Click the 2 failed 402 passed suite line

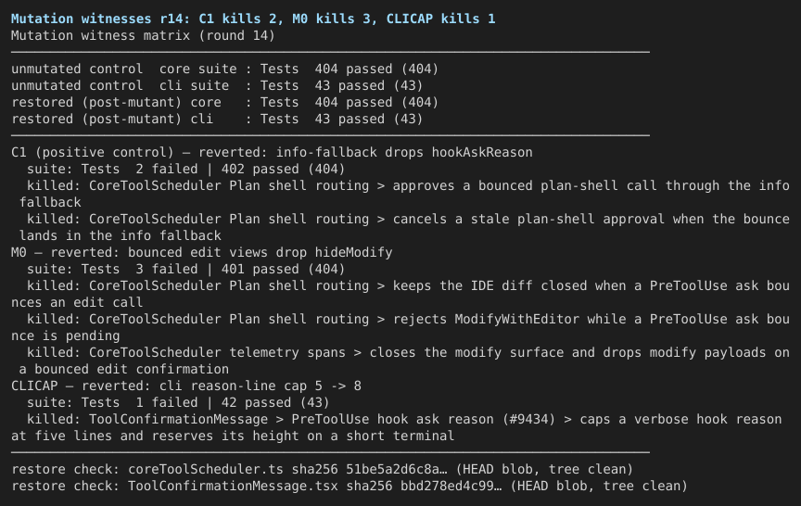coord(186,169)
